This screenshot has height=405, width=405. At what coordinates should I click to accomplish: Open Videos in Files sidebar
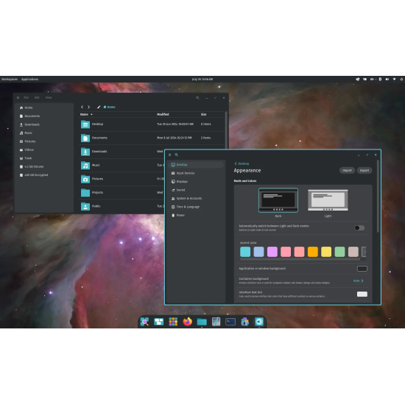tap(44, 149)
